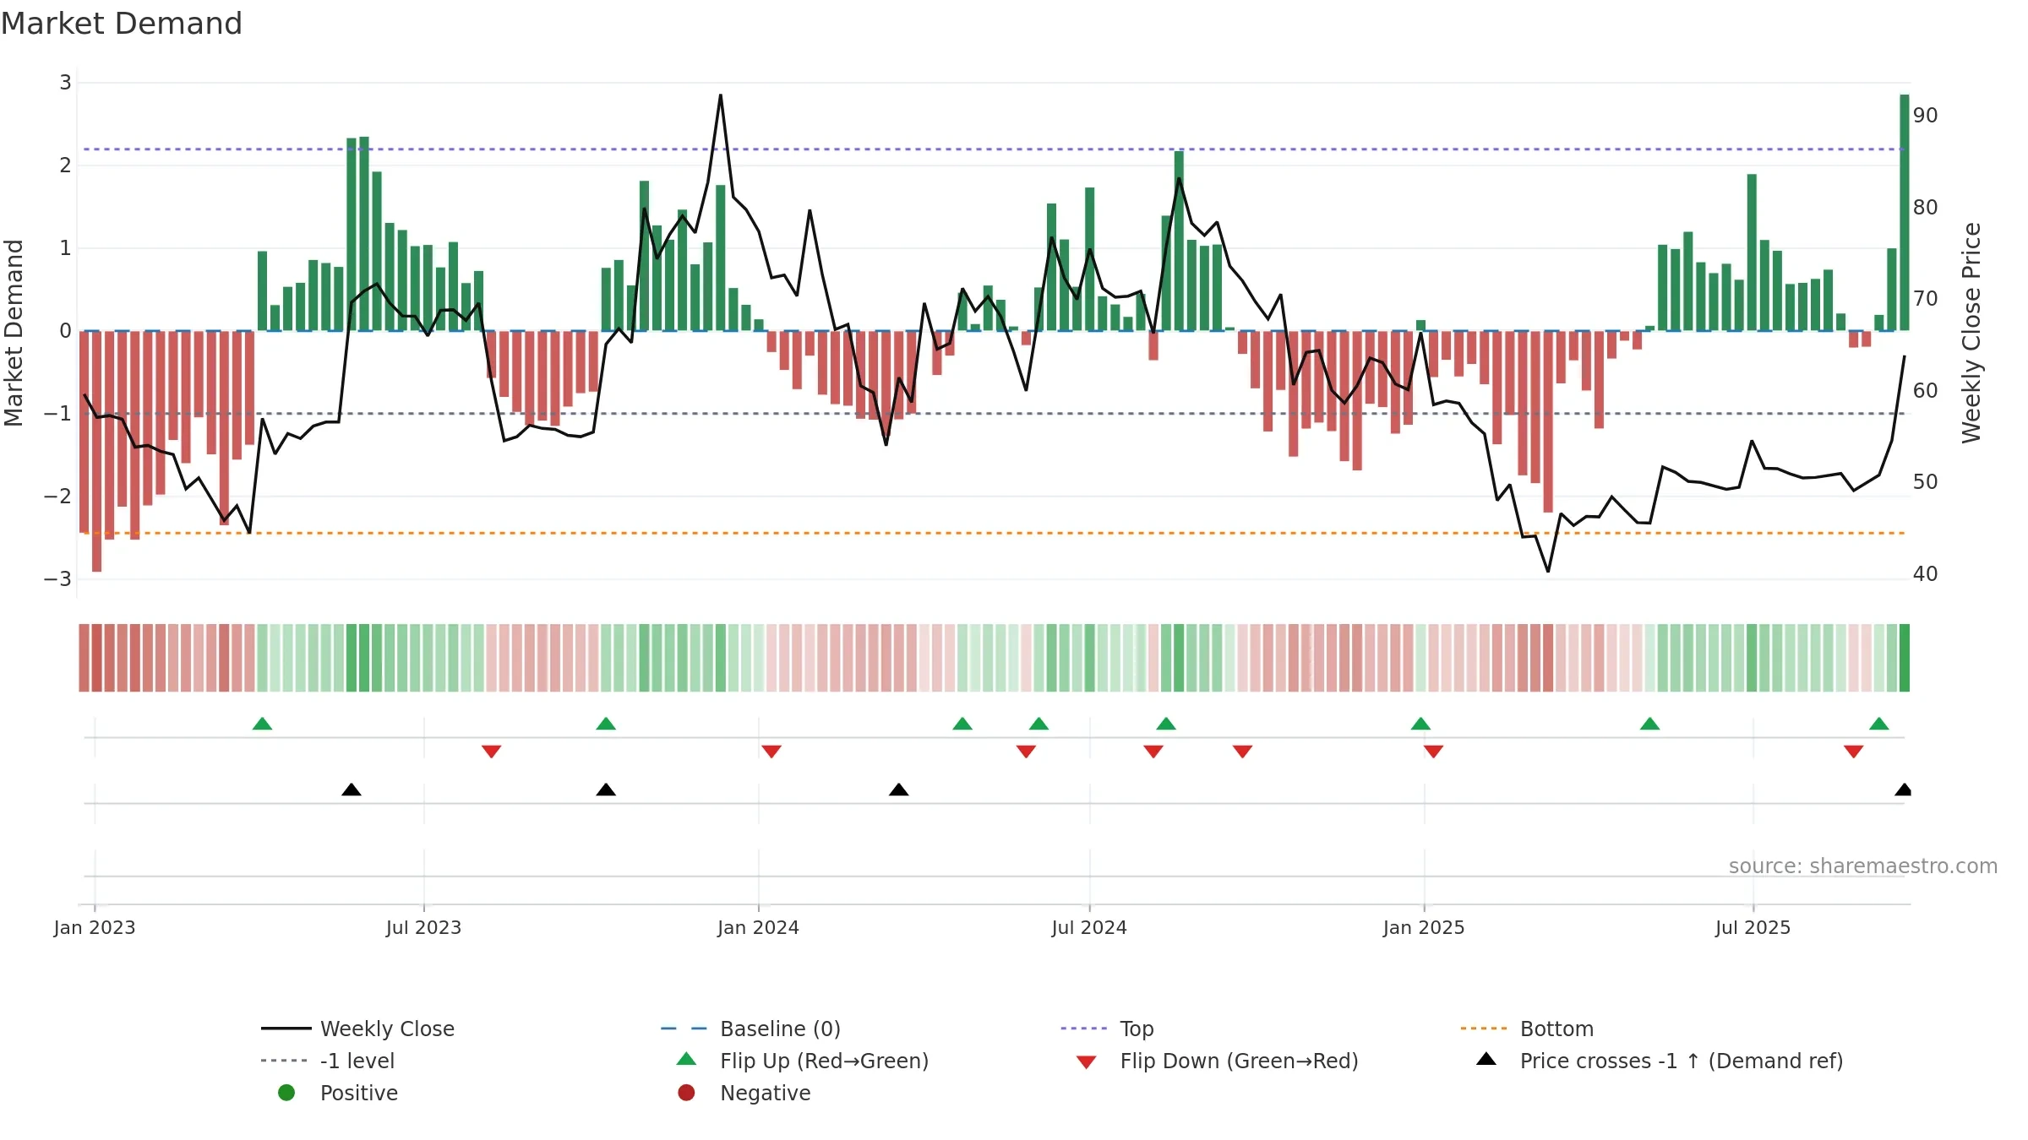This screenshot has height=1140, width=2028.
Task: Select the red Flip Down marker at January 2024
Action: point(771,752)
